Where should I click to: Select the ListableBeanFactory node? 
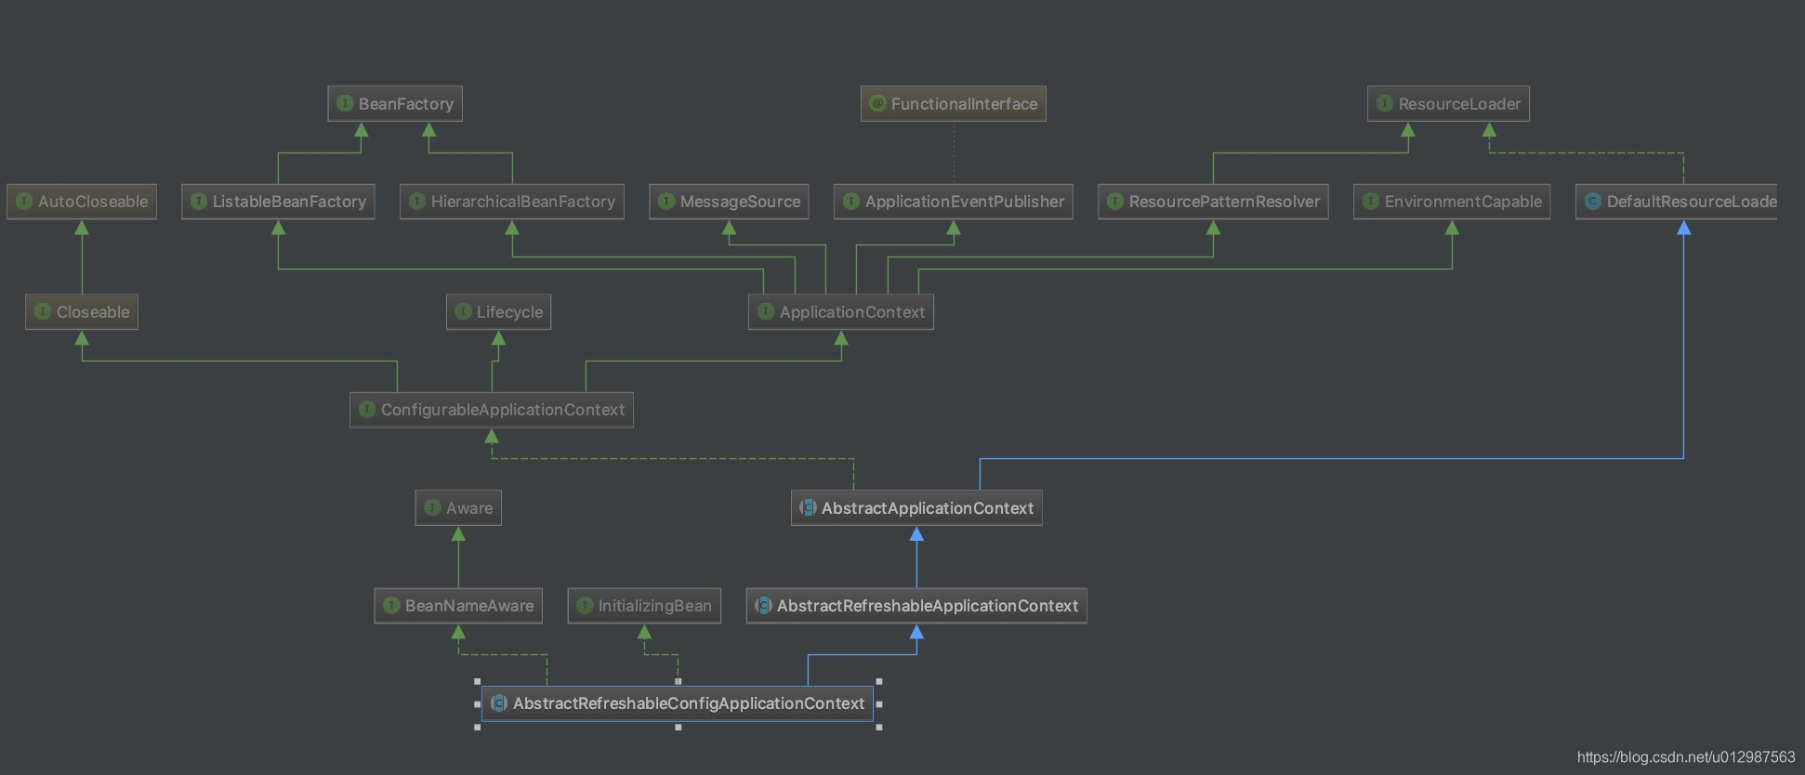coord(278,202)
